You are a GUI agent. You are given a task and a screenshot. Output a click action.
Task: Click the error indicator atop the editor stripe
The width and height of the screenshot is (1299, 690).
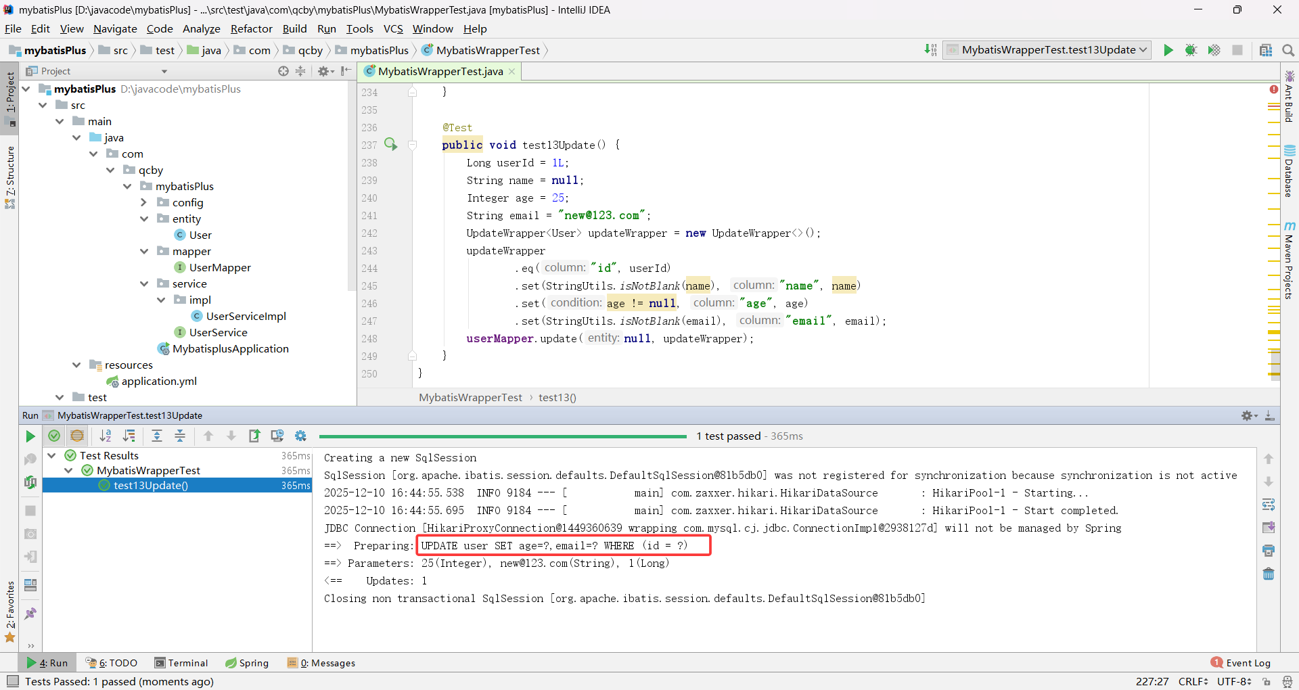point(1274,89)
